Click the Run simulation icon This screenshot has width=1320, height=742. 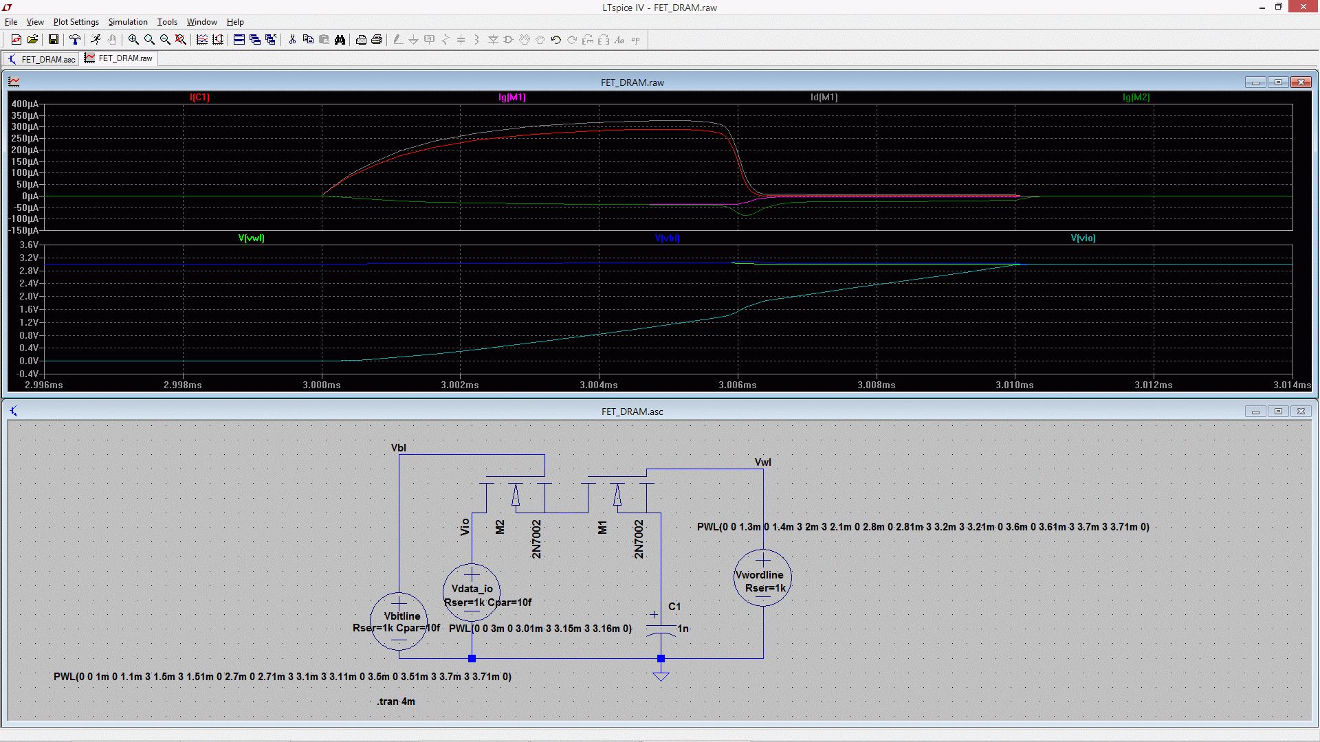tap(96, 40)
